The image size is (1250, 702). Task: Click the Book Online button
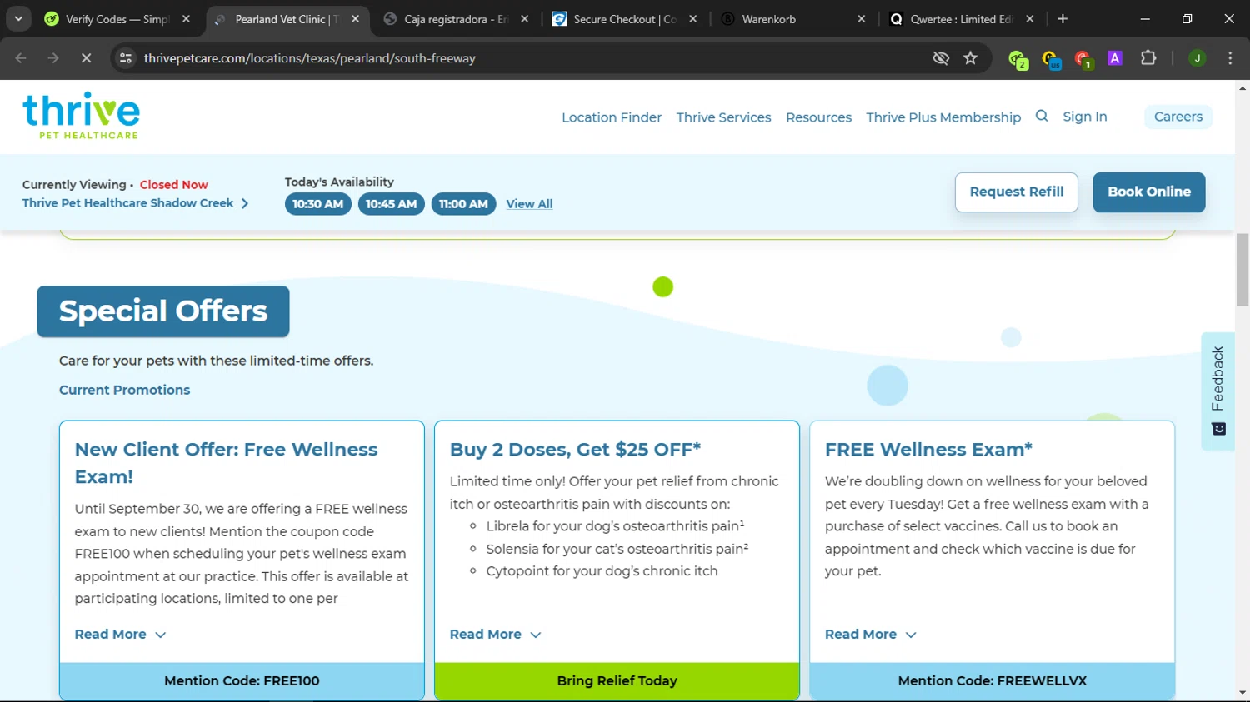coord(1148,192)
